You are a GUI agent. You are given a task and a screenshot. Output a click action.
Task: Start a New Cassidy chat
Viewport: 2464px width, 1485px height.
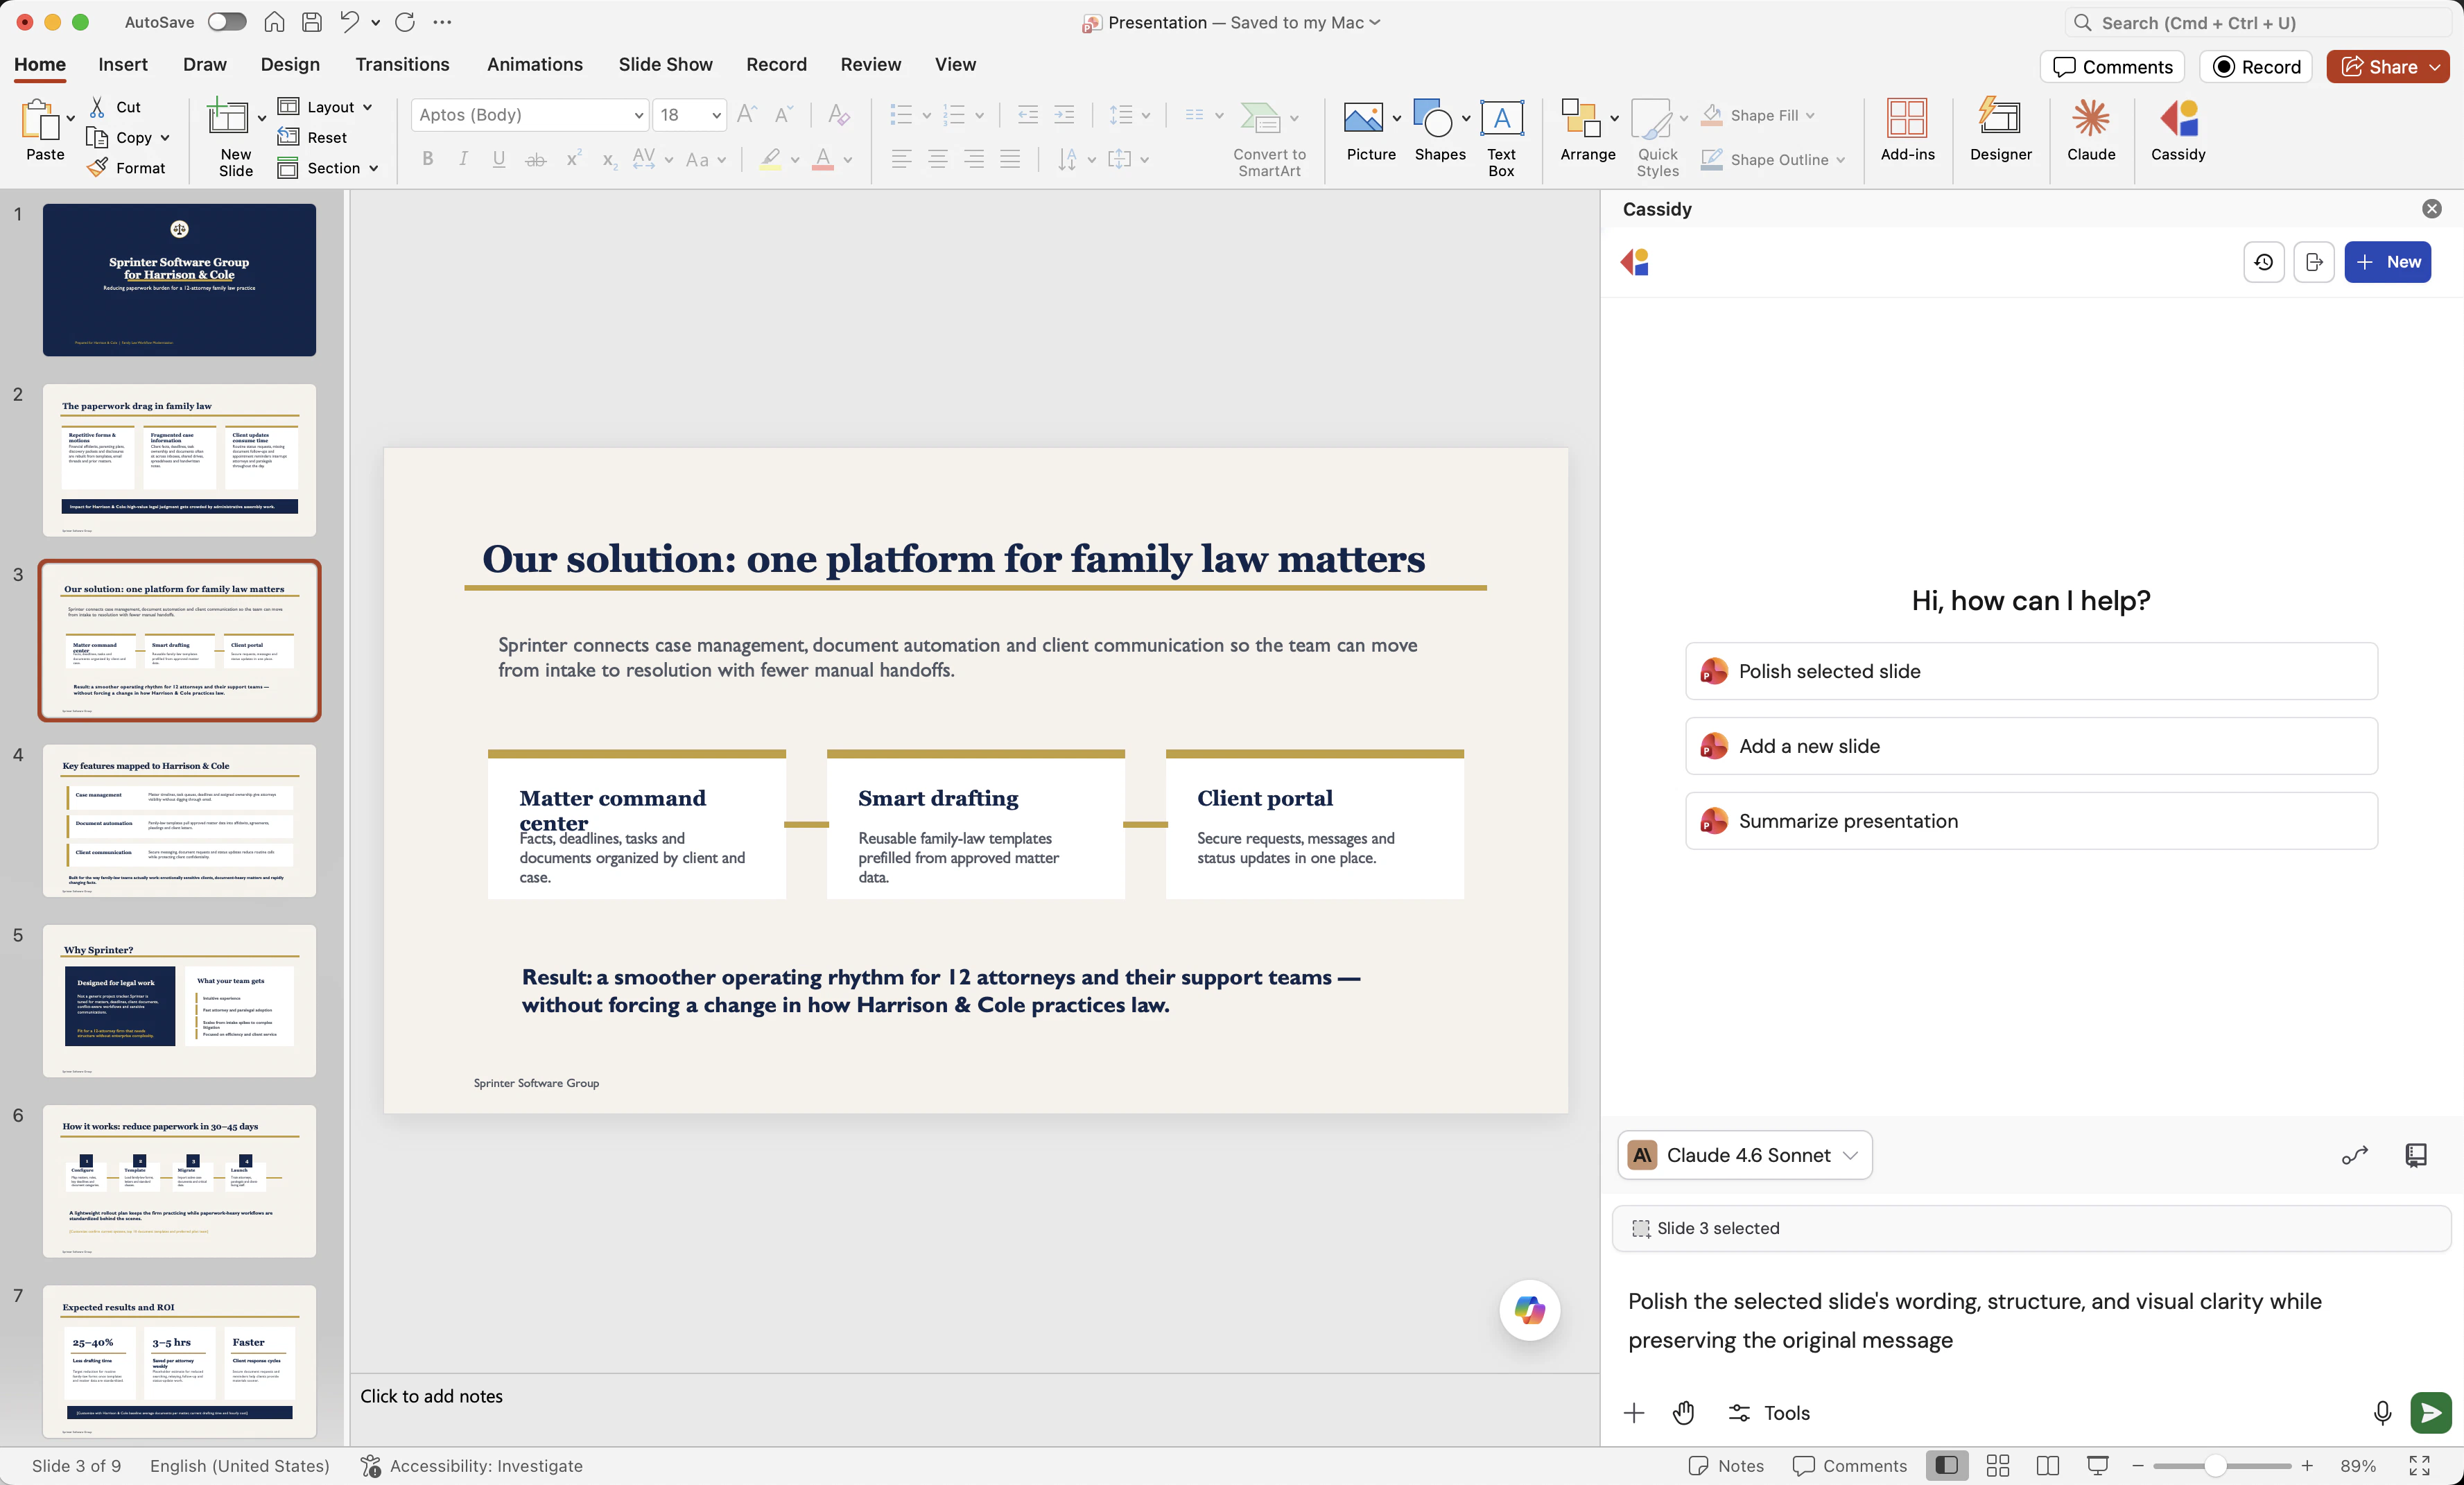[x=2387, y=262]
